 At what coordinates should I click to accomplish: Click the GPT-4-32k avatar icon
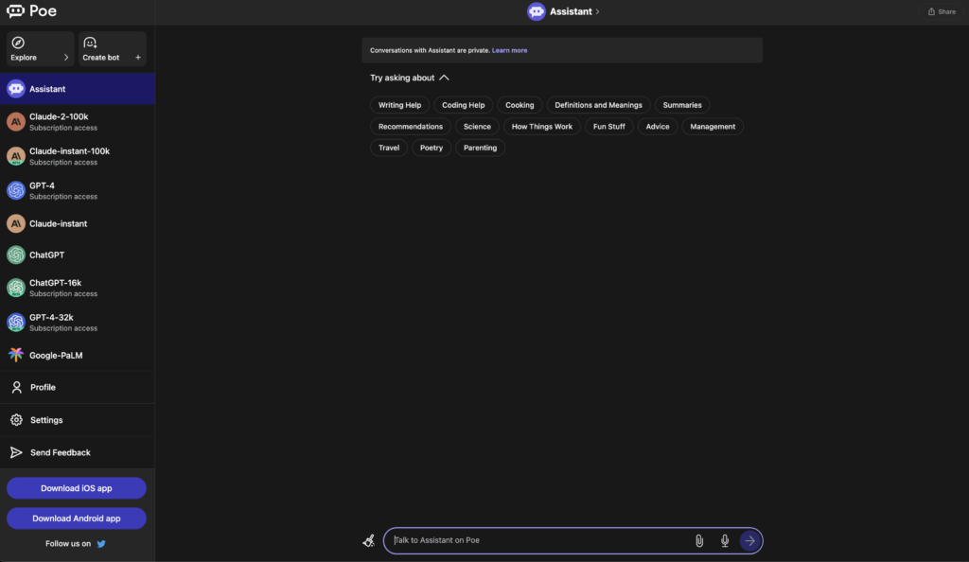pos(16,322)
